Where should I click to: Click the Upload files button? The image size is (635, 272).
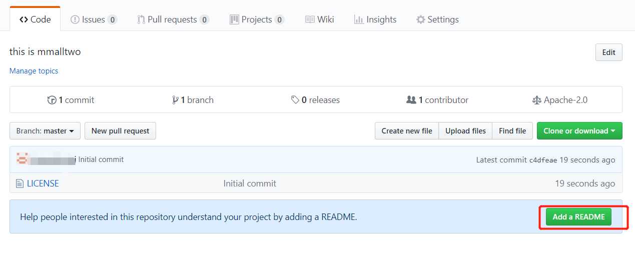tap(465, 131)
